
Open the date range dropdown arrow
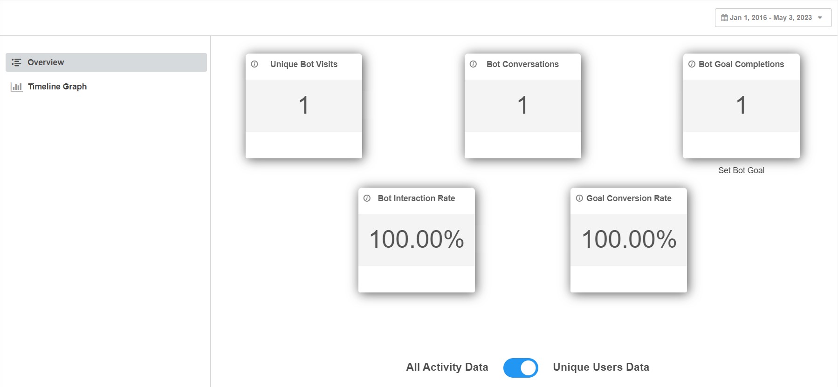[820, 18]
